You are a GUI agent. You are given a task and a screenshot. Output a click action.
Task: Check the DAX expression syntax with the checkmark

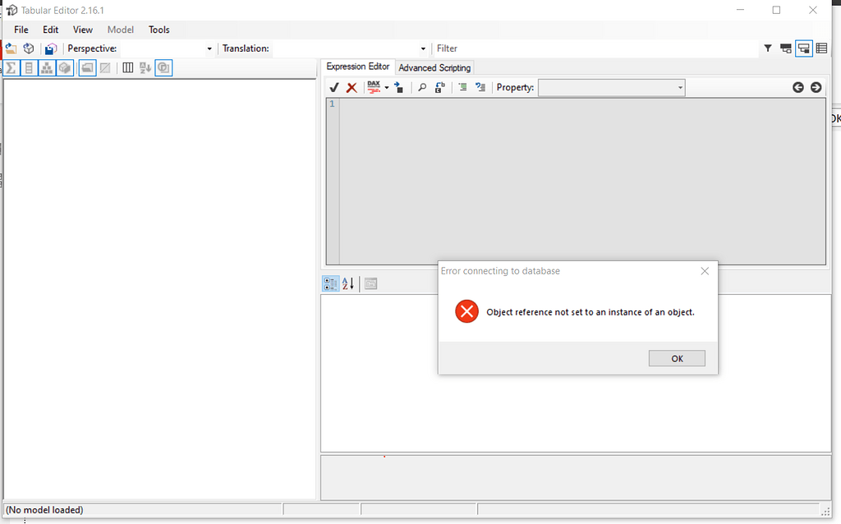pos(333,87)
